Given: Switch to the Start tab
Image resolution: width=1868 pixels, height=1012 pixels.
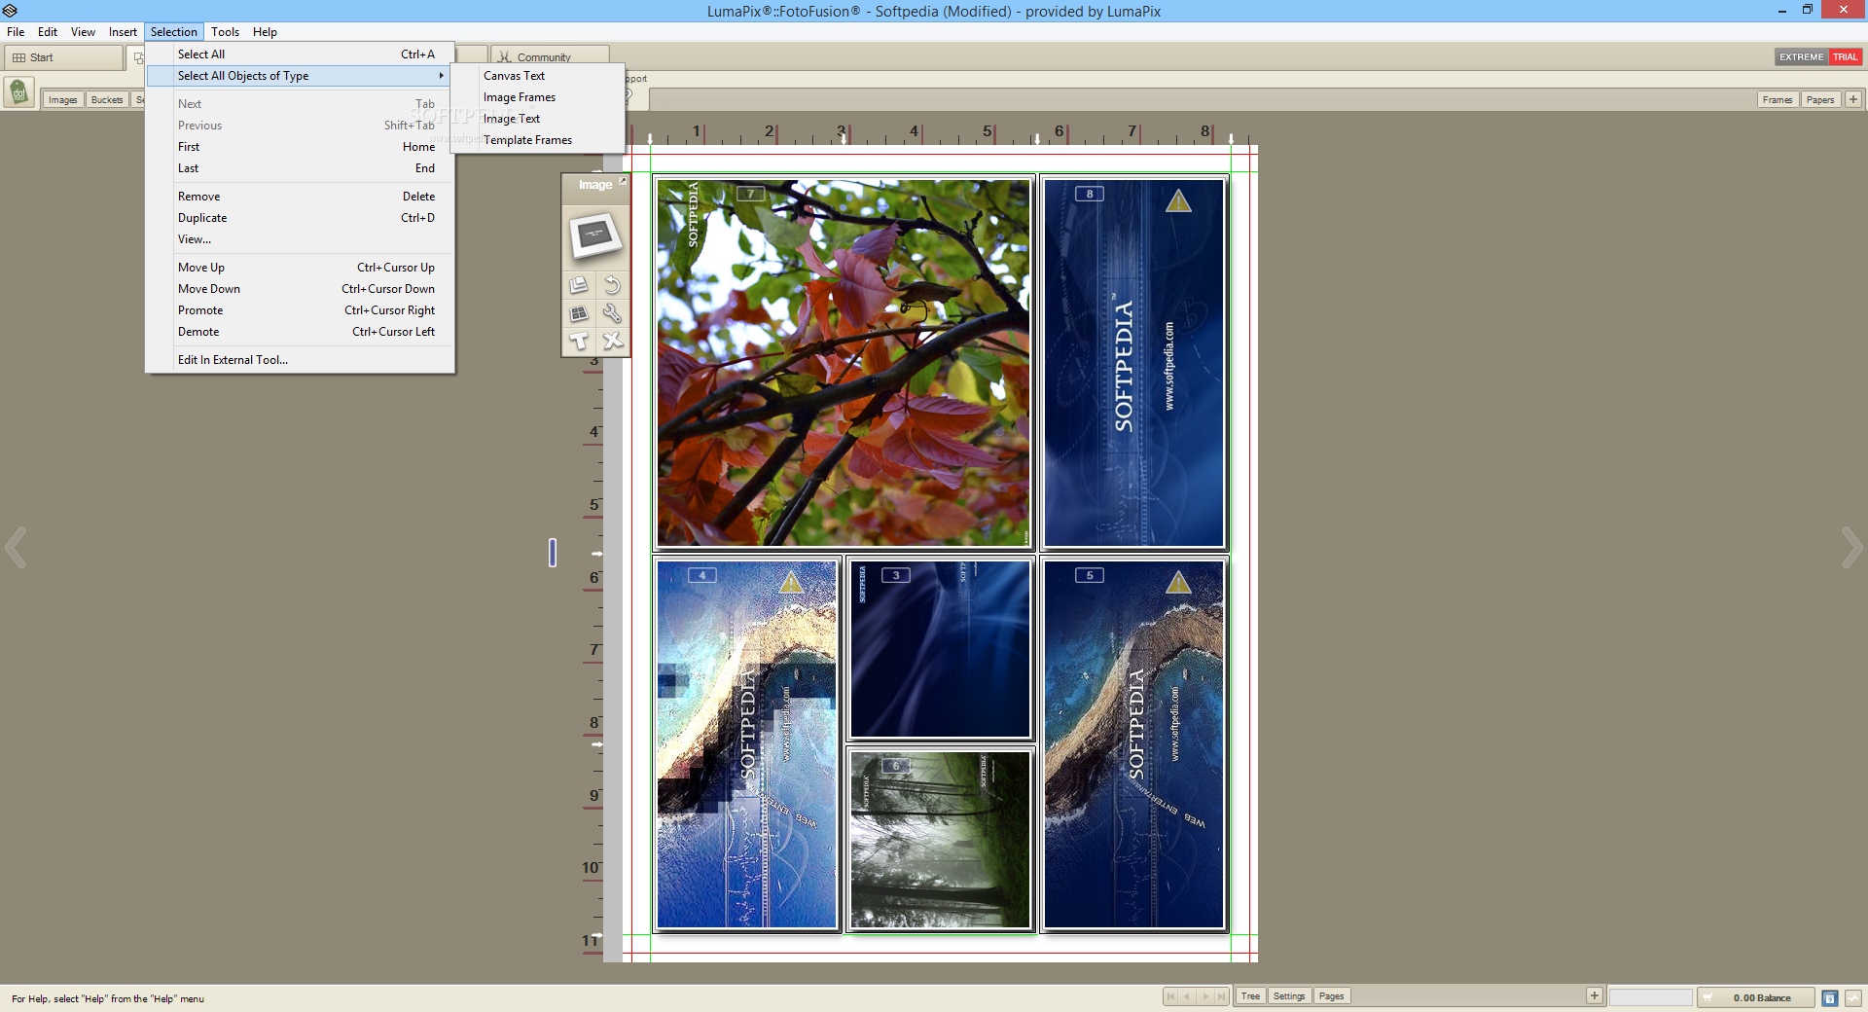Looking at the screenshot, I should point(63,57).
